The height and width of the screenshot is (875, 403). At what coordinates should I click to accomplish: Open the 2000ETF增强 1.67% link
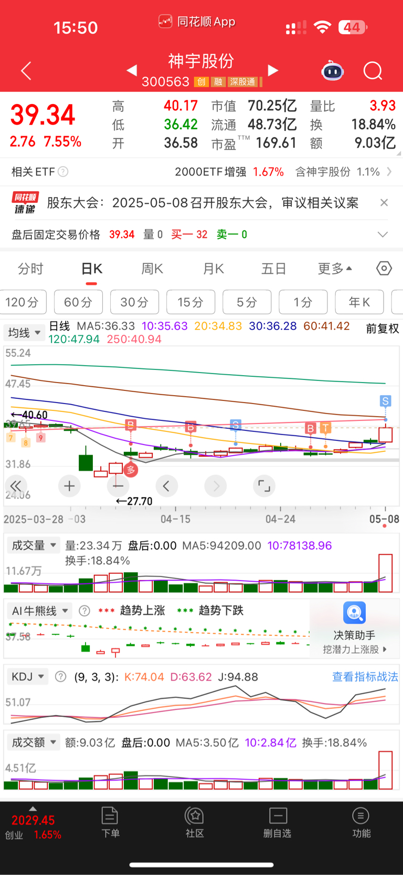tap(229, 172)
